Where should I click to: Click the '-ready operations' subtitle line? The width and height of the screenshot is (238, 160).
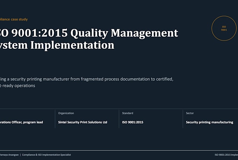(x=17, y=86)
